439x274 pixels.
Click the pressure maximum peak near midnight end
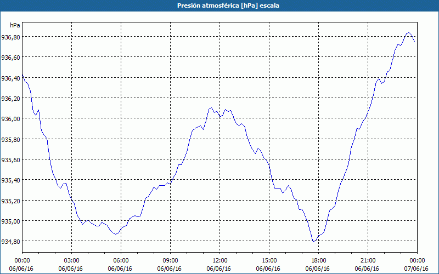click(x=409, y=33)
